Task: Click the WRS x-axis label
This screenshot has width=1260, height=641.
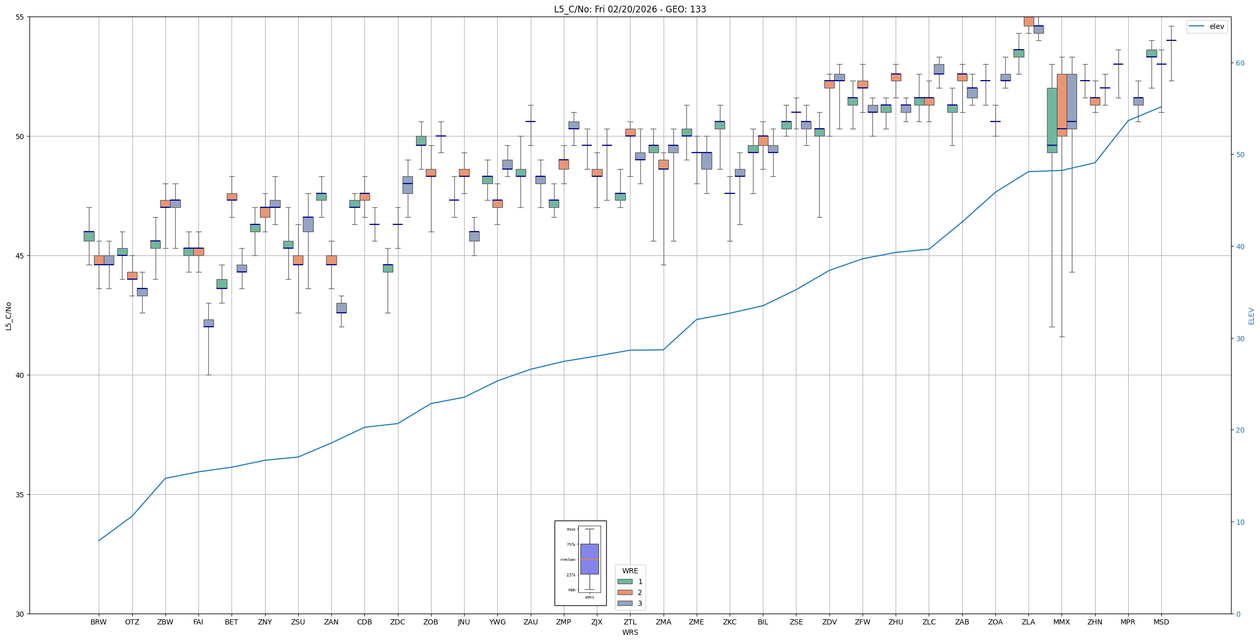Action: point(629,632)
